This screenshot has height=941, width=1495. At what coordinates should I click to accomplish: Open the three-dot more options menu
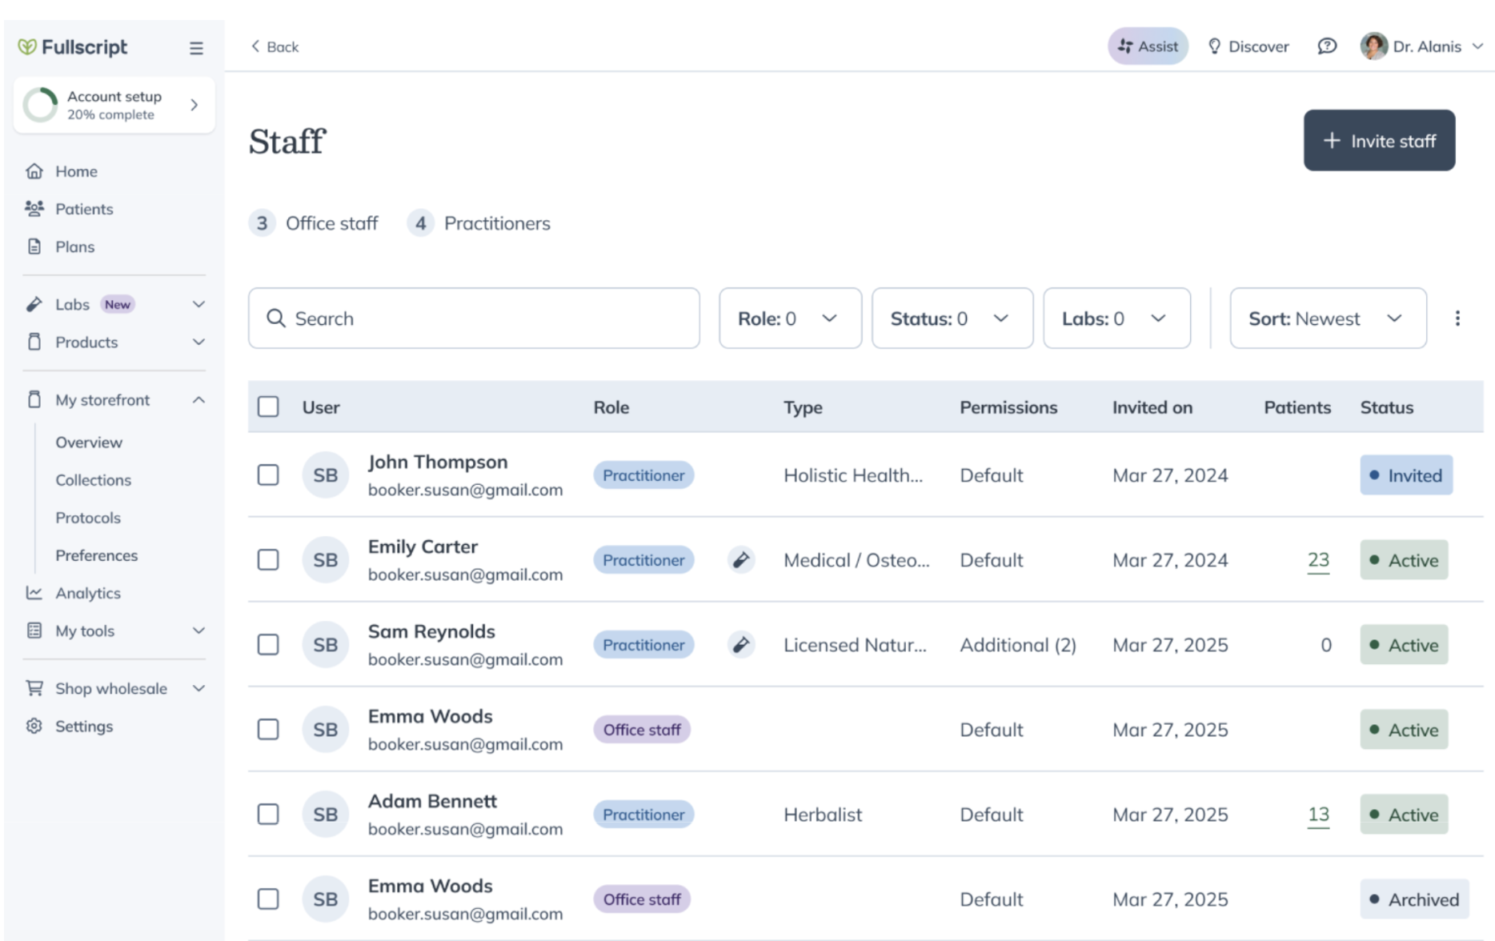coord(1457,318)
